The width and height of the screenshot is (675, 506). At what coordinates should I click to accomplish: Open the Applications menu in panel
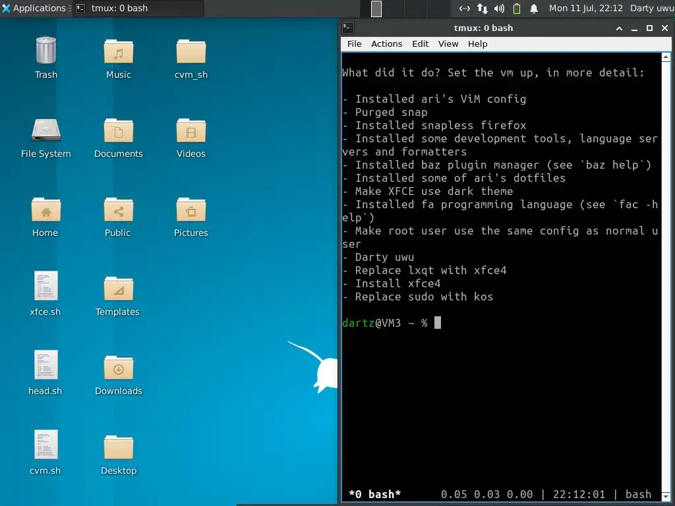(x=34, y=8)
